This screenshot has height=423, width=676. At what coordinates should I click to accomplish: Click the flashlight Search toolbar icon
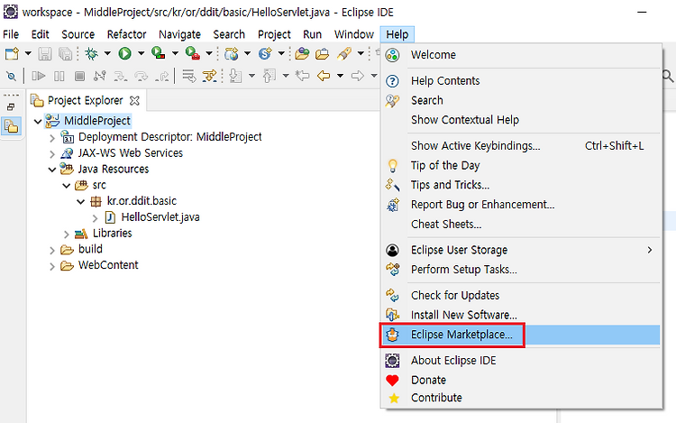[344, 53]
